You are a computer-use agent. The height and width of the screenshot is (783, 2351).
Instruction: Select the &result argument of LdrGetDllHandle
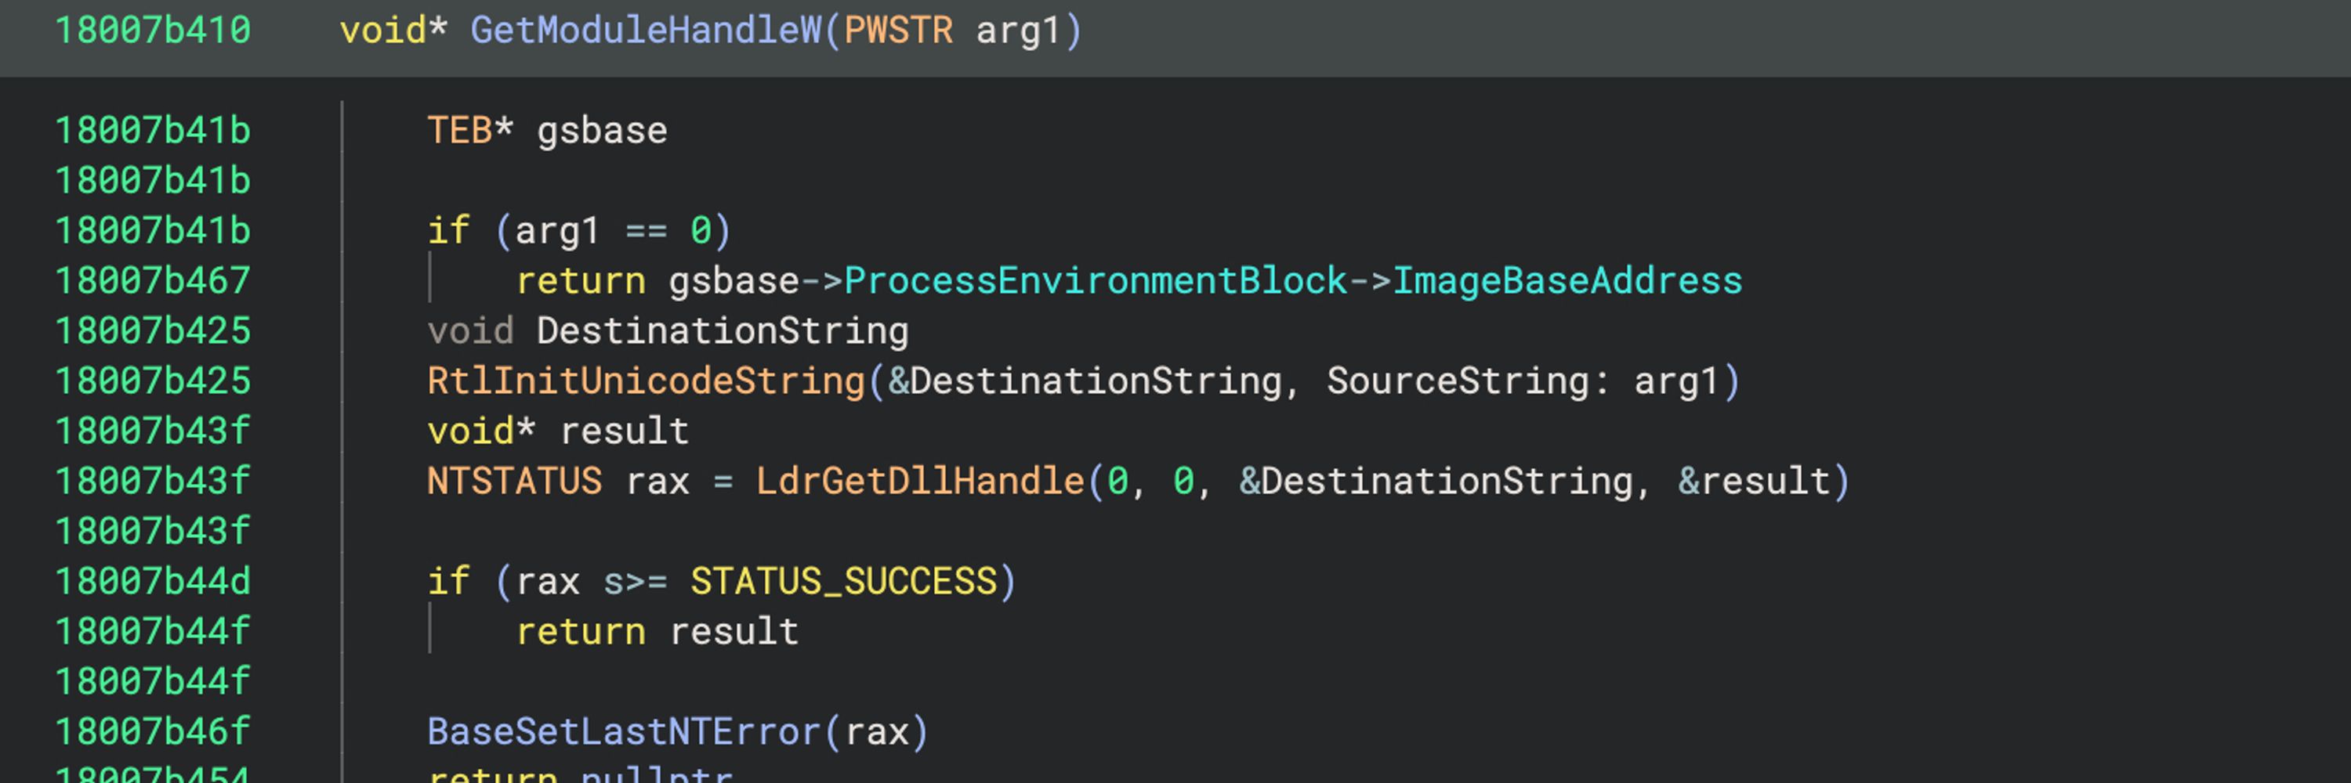pos(1754,482)
